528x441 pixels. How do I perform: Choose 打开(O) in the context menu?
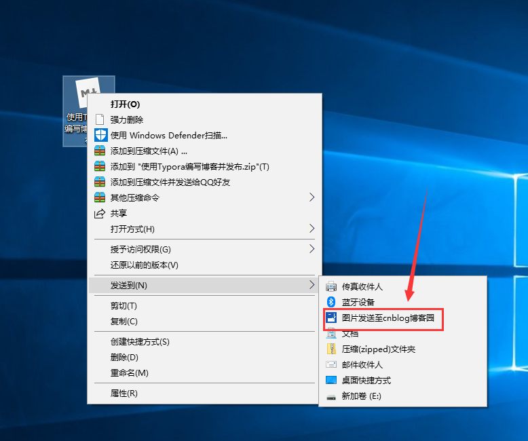204,104
